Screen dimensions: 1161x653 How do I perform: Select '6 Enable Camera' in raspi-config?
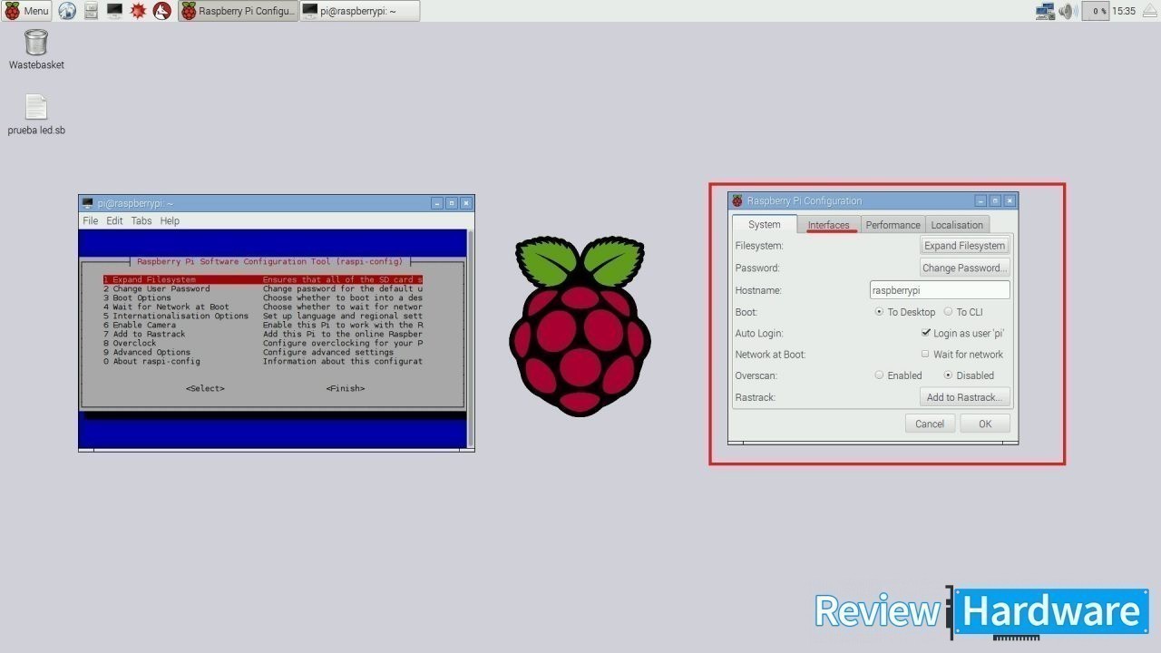point(261,325)
